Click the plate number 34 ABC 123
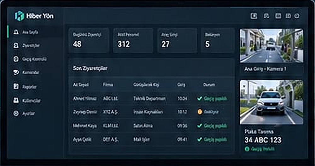The height and width of the screenshot is (166, 315). 263,140
